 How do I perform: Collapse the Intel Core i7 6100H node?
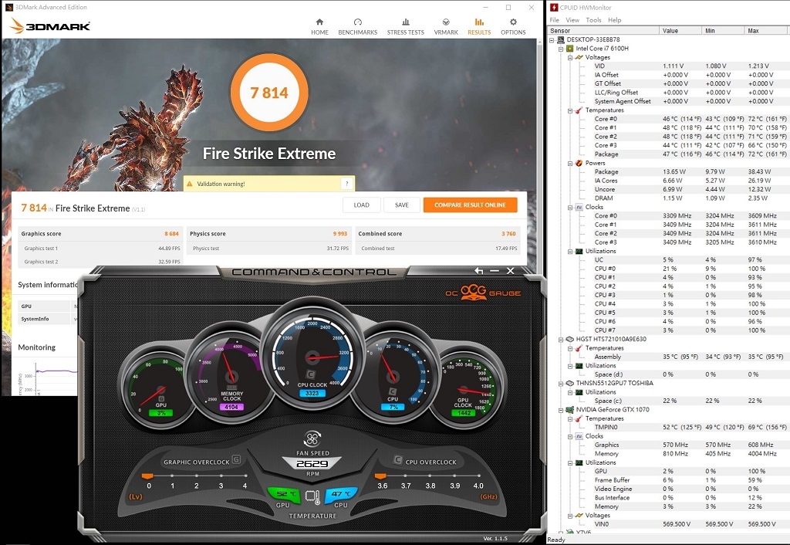pos(561,49)
